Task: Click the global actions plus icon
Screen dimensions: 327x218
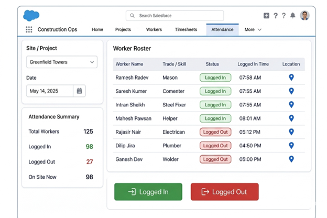Action: point(266,15)
